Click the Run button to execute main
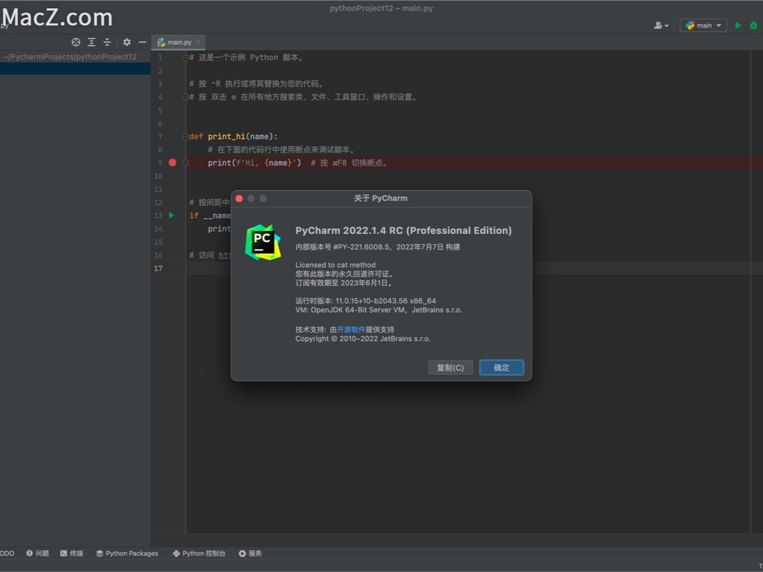Screen dimensions: 763x572 738,25
